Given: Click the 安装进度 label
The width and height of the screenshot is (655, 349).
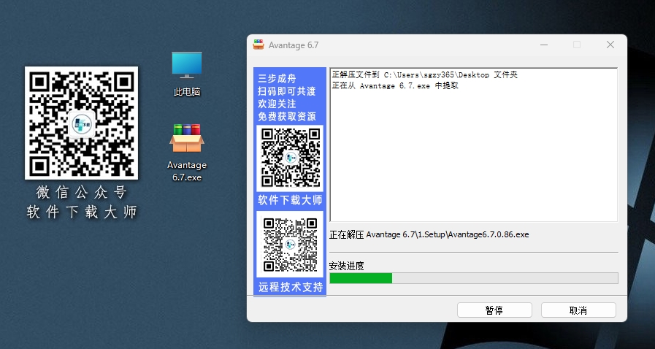Looking at the screenshot, I should tap(346, 266).
